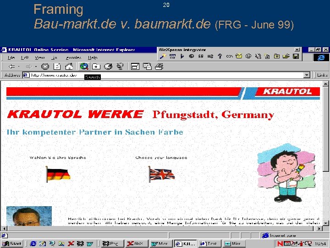The image size is (330, 248).
Task: Click the keyboard-like icon in fileXpress toolbar
Action: [x=172, y=56]
